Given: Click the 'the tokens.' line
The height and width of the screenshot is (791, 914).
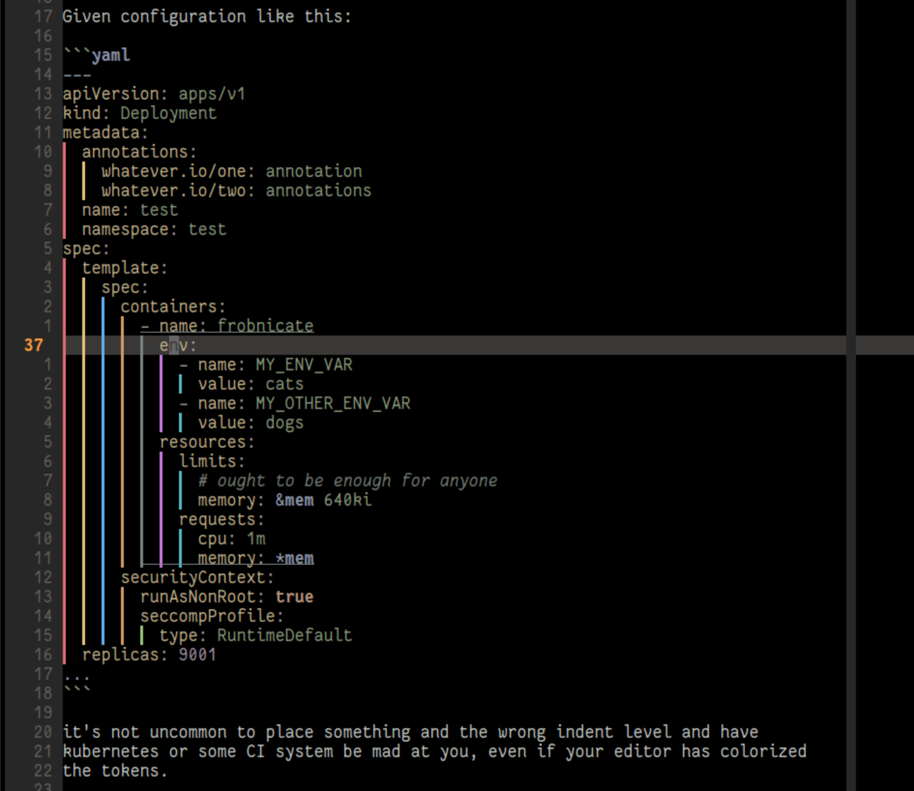Looking at the screenshot, I should pyautogui.click(x=115, y=771).
